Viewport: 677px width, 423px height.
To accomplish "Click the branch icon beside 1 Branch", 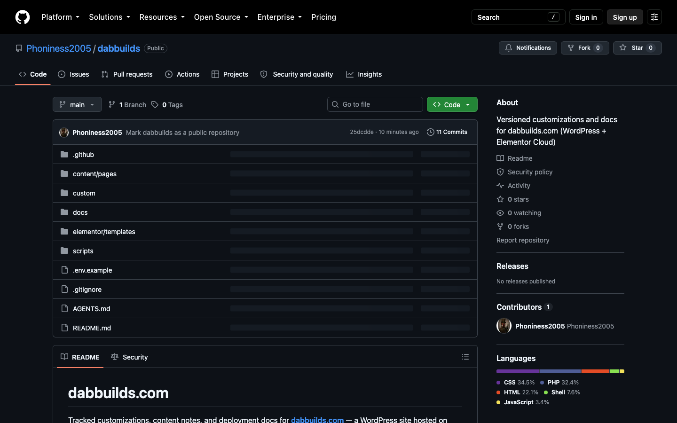I will [x=112, y=104].
